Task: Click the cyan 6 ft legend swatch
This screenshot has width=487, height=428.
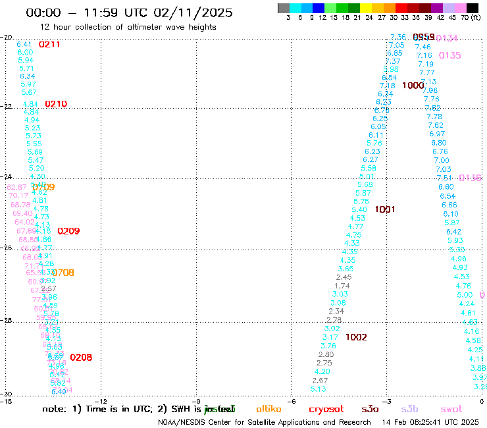Action: pos(295,8)
